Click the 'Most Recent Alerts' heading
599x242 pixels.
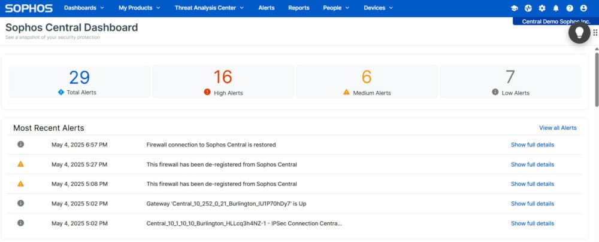click(x=49, y=128)
